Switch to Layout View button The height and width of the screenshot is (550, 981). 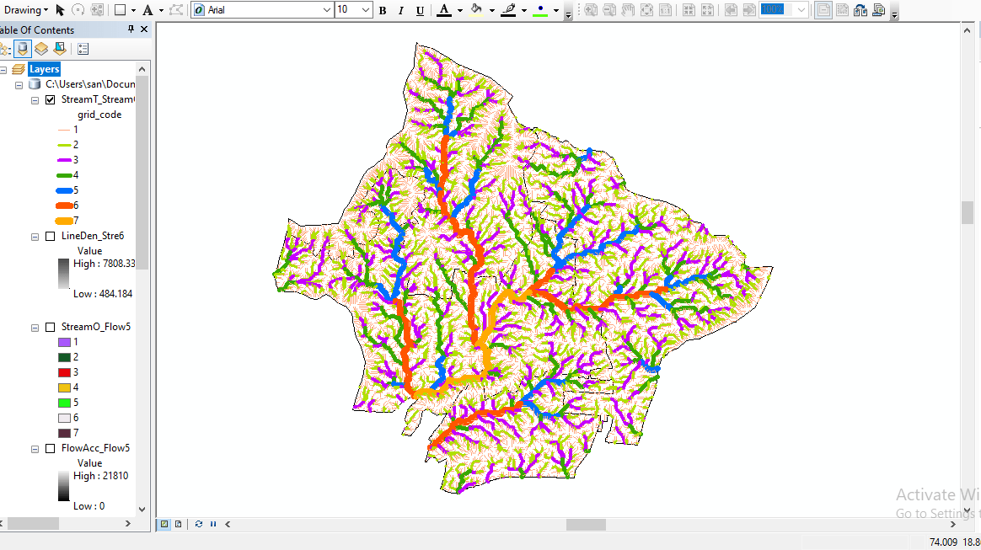click(179, 524)
